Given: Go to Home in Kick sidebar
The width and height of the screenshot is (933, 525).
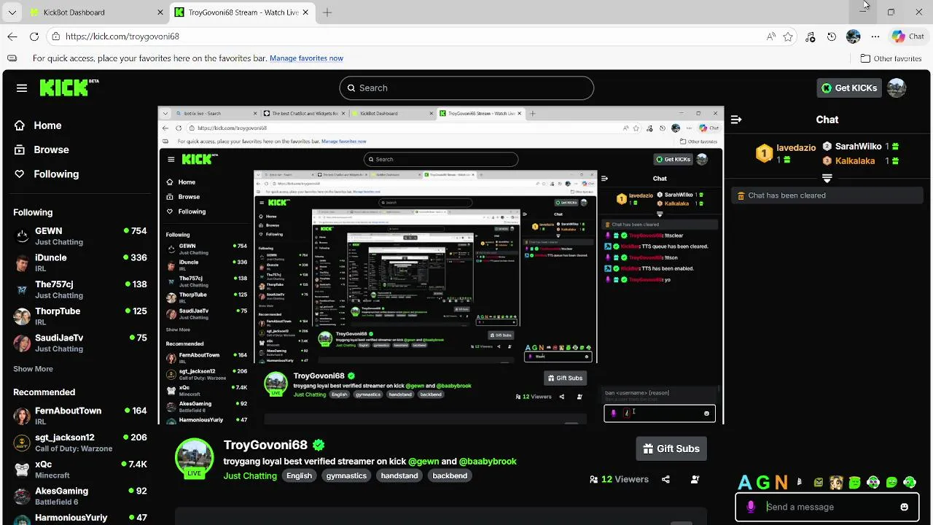Looking at the screenshot, I should pos(38,125).
